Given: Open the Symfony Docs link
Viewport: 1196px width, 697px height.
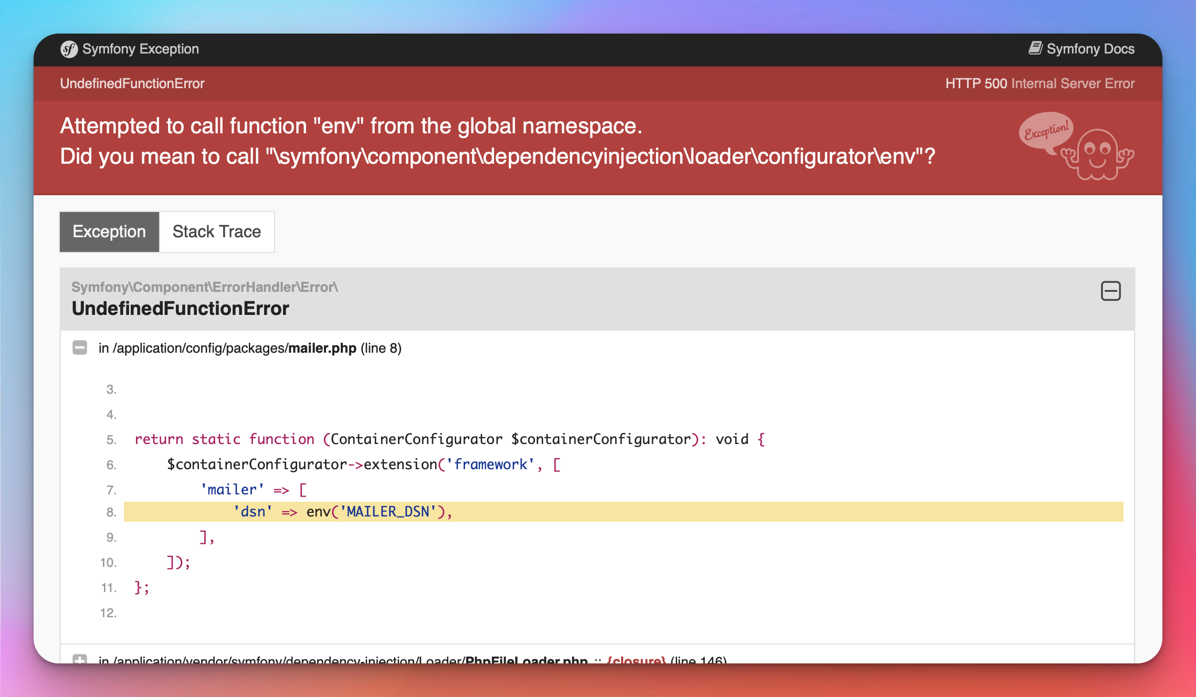Looking at the screenshot, I should pos(1082,49).
